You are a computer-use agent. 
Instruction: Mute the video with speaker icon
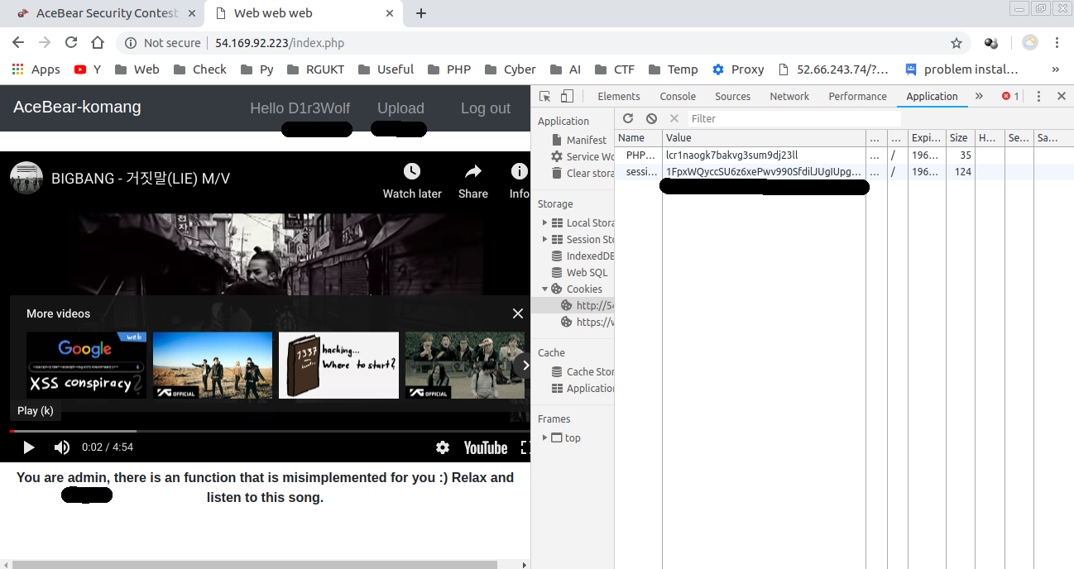(62, 447)
